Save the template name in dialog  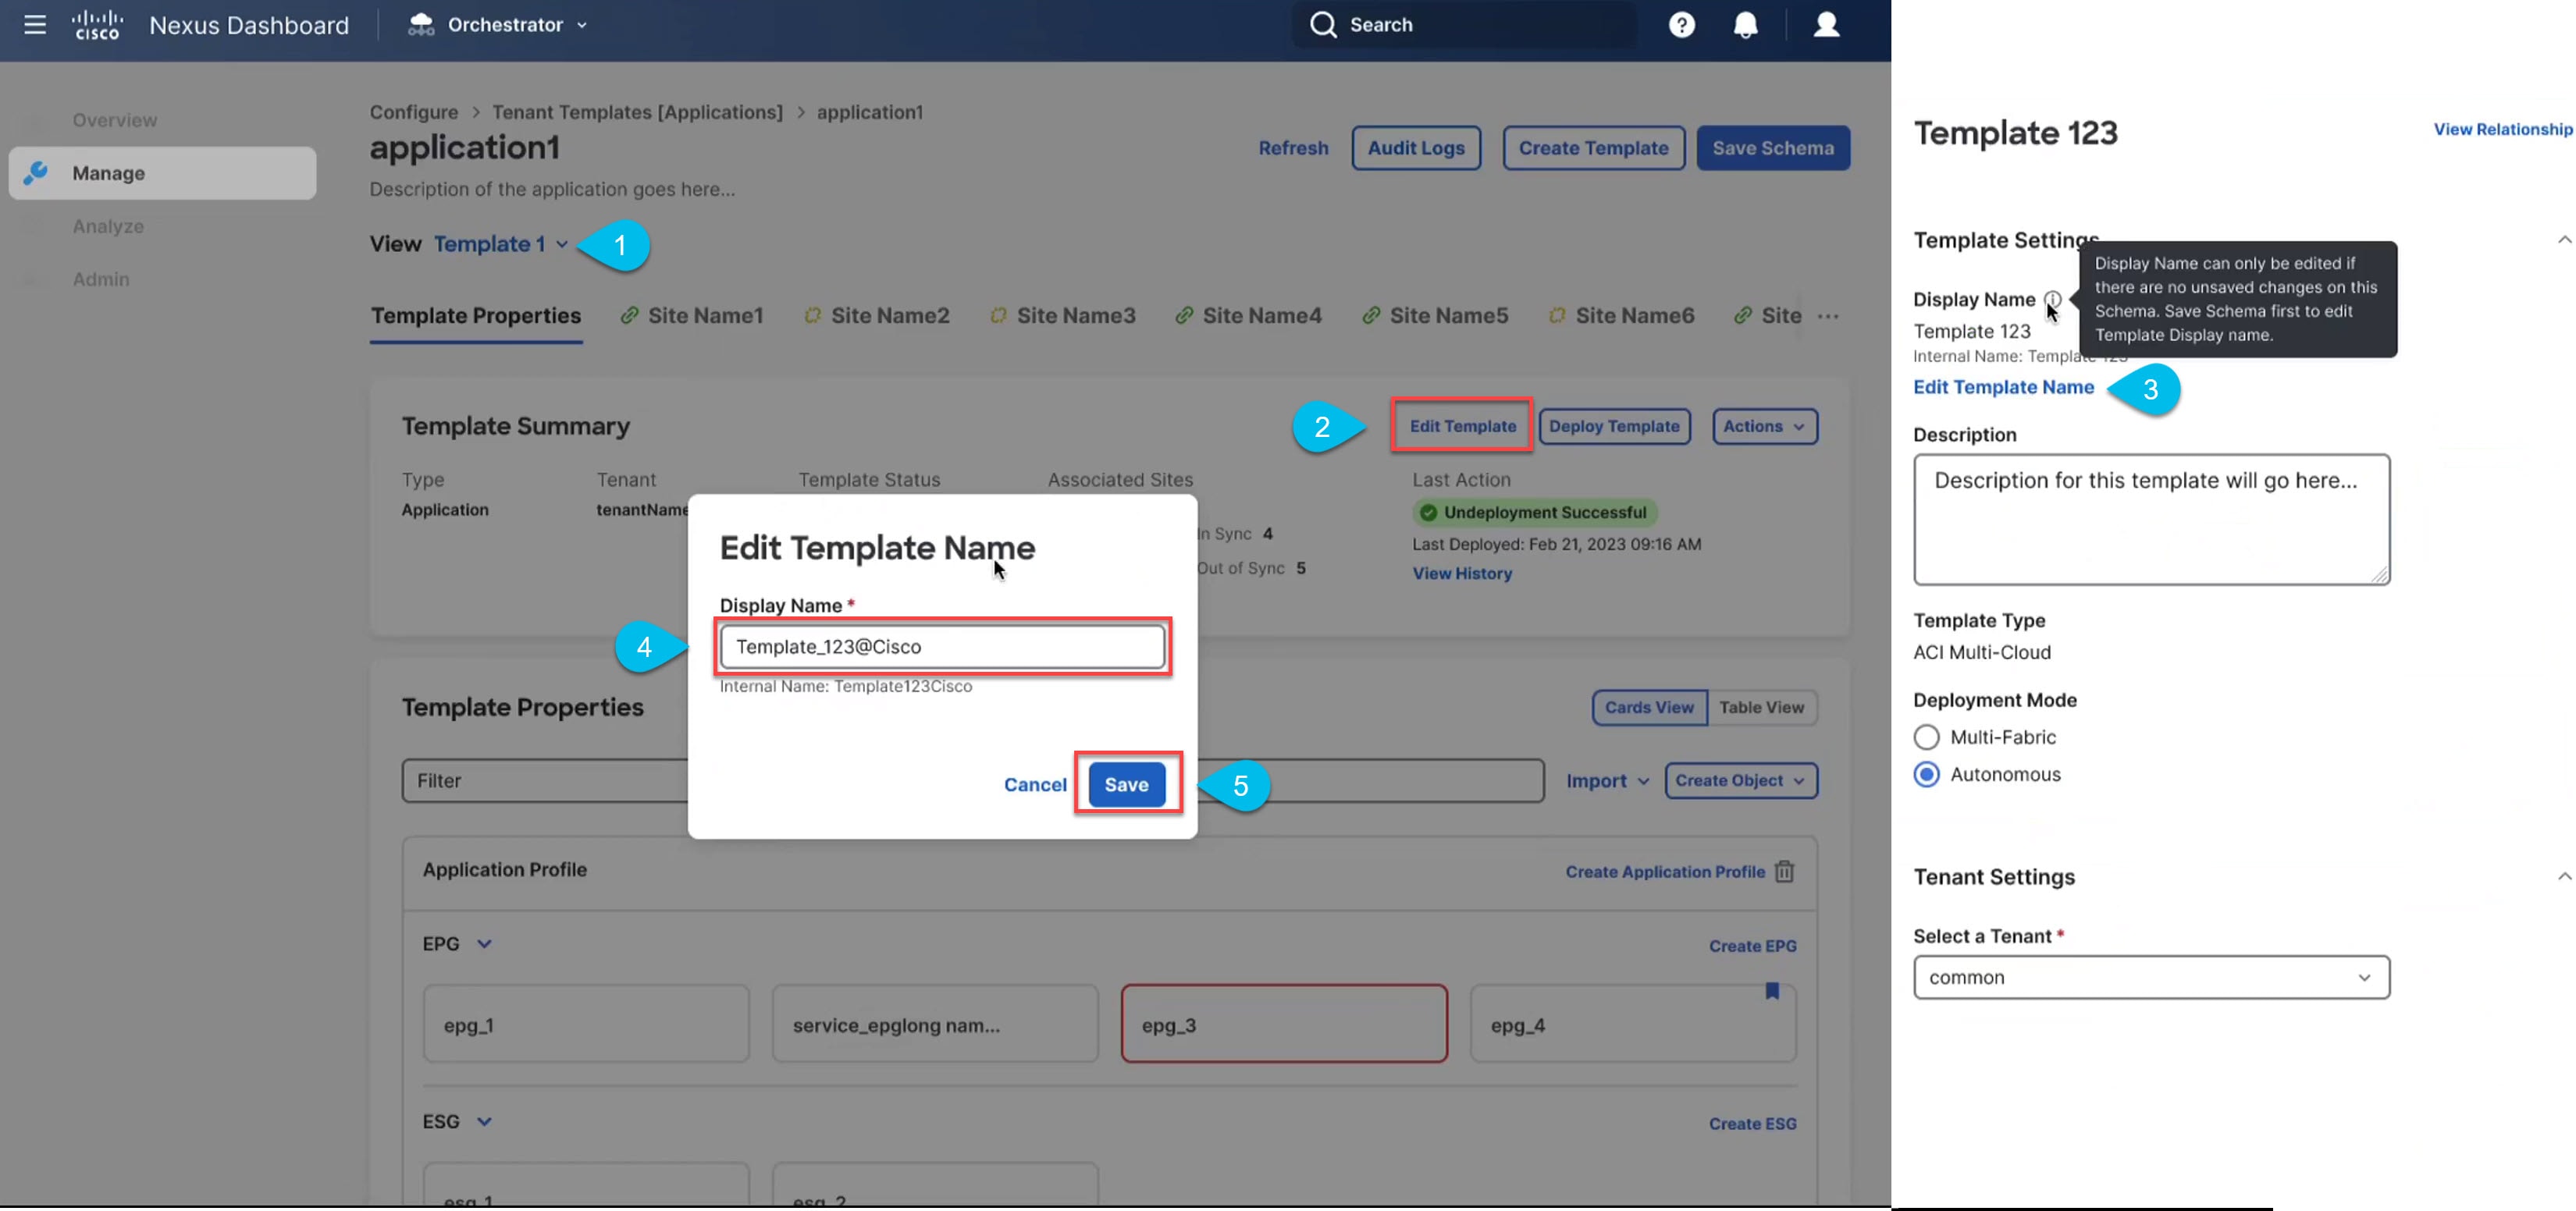pos(1126,784)
